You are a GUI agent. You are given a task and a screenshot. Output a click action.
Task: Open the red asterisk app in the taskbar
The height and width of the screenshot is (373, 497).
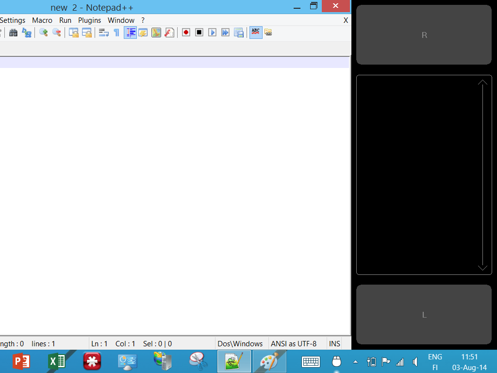tap(92, 361)
